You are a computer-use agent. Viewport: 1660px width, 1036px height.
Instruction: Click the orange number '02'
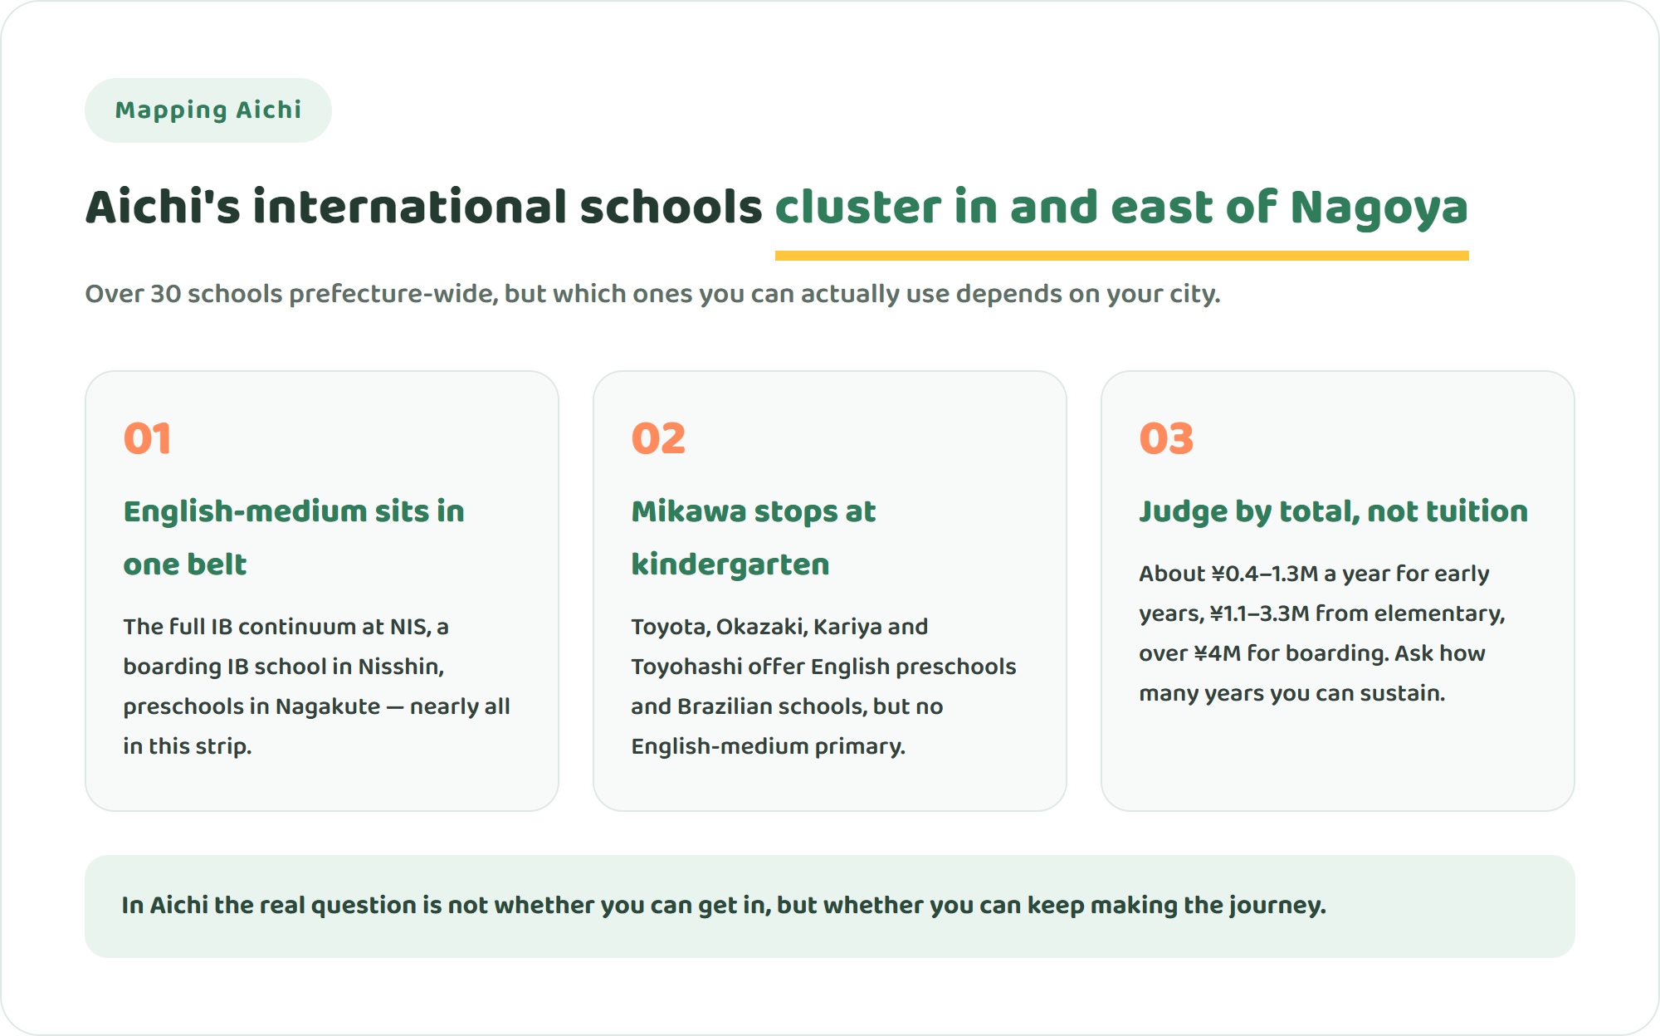pos(658,438)
